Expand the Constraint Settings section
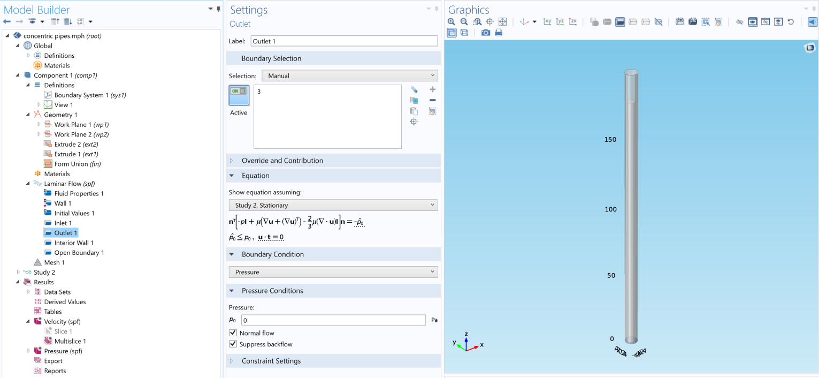Viewport: 819px width, 378px height. click(x=271, y=361)
